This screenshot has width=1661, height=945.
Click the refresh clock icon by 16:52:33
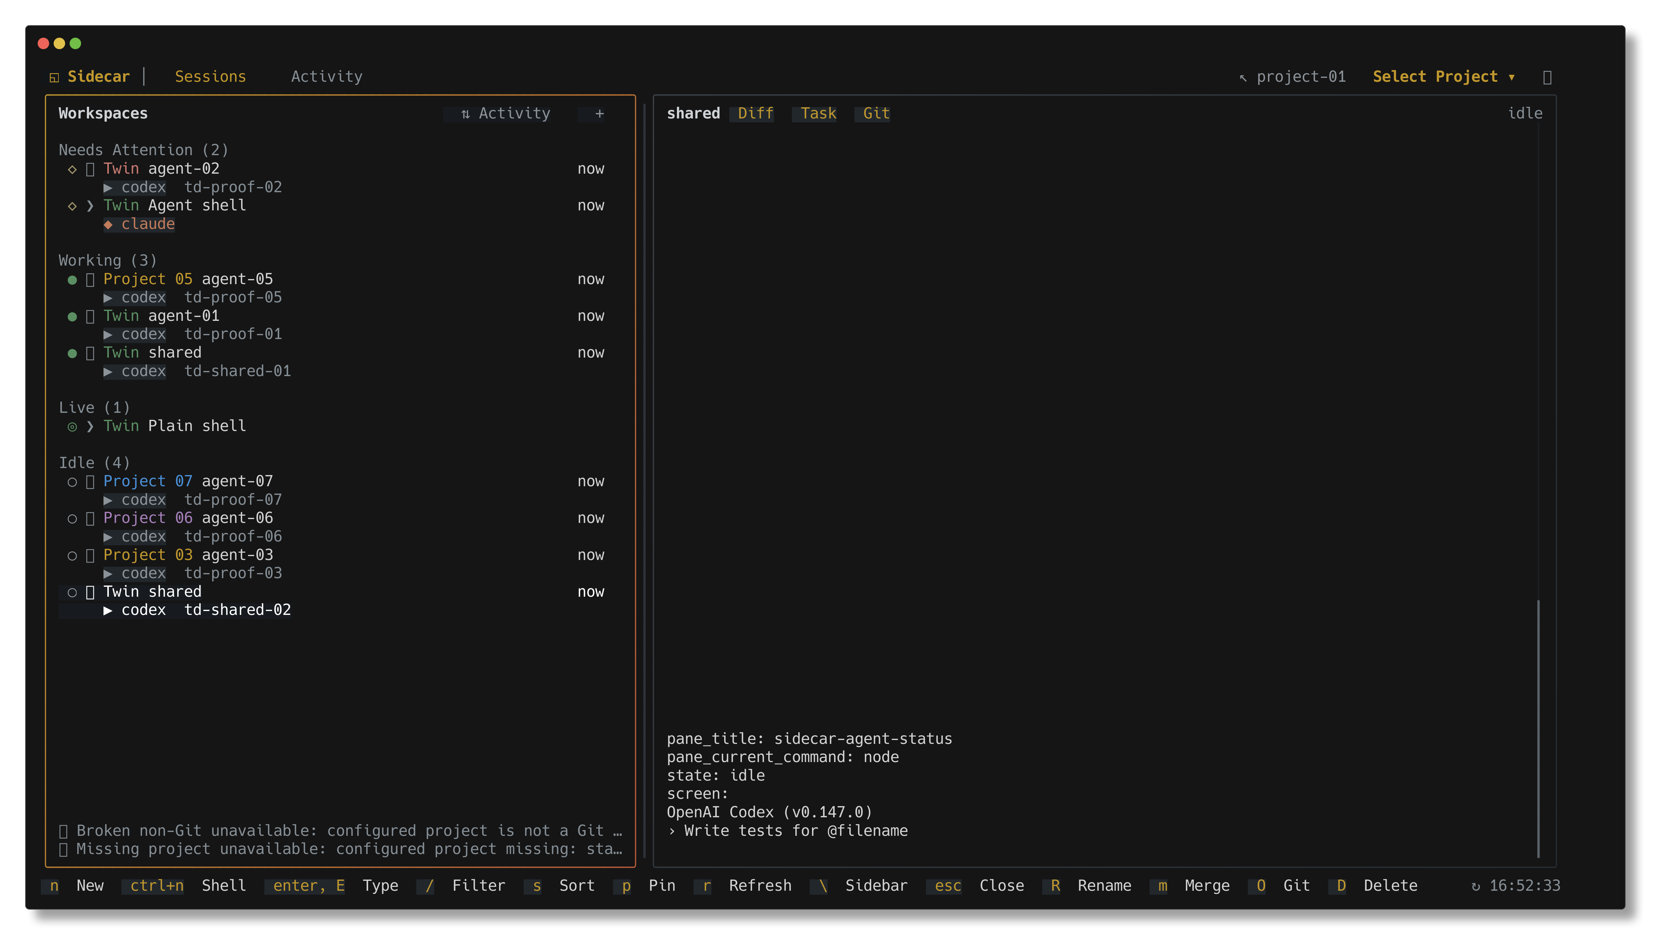click(x=1475, y=887)
